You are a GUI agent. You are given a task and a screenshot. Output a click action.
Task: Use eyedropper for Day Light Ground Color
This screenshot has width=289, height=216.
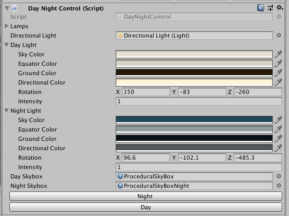[278, 73]
